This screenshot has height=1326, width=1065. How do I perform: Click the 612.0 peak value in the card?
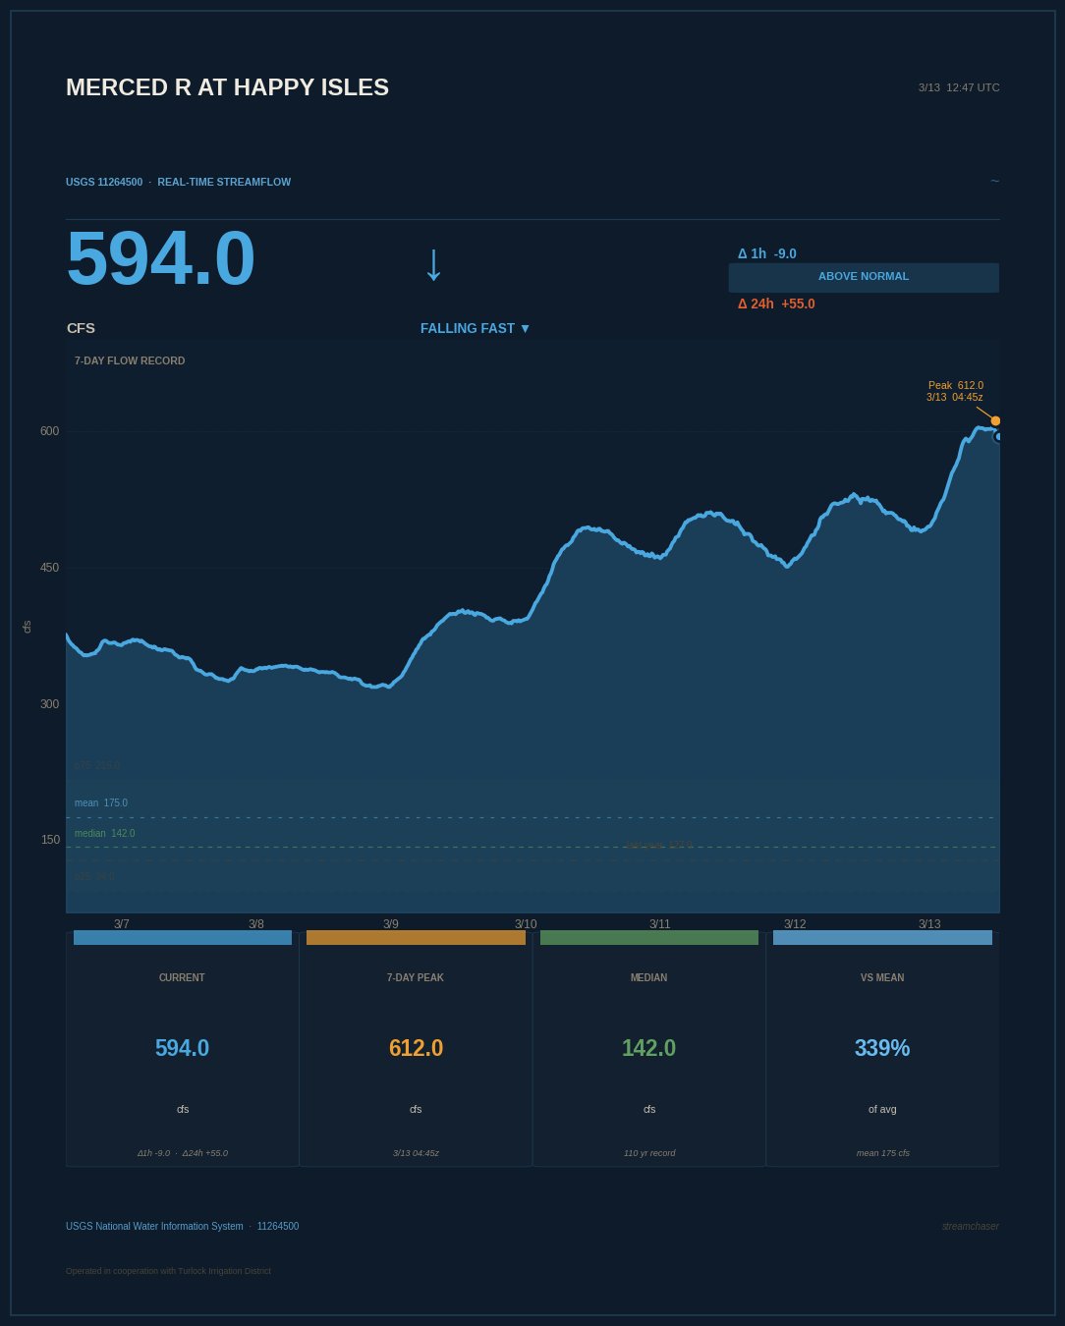(416, 1048)
